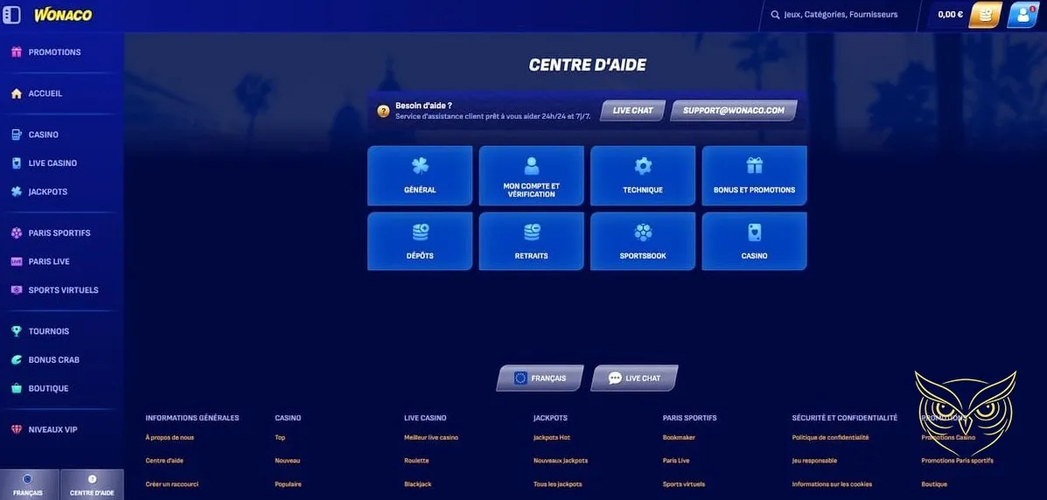
Task: Open Bonus et promotions help category
Action: click(x=755, y=176)
